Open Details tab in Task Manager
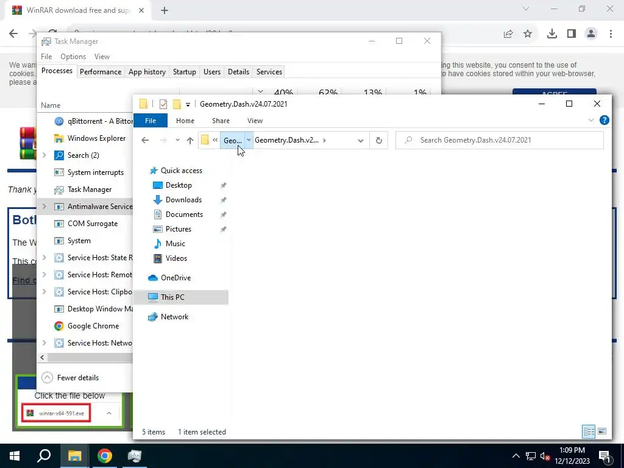Image resolution: width=624 pixels, height=468 pixels. tap(238, 72)
